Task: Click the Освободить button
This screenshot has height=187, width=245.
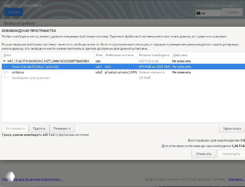Action: pyautogui.click(x=231, y=154)
